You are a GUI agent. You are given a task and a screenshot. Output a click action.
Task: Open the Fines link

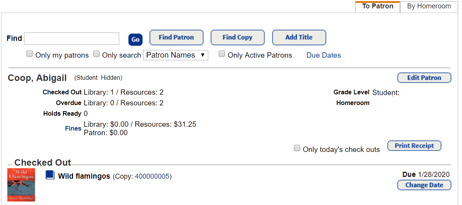click(x=73, y=129)
